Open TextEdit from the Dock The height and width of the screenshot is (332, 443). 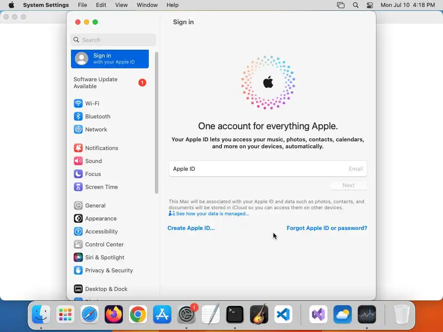[x=211, y=314]
